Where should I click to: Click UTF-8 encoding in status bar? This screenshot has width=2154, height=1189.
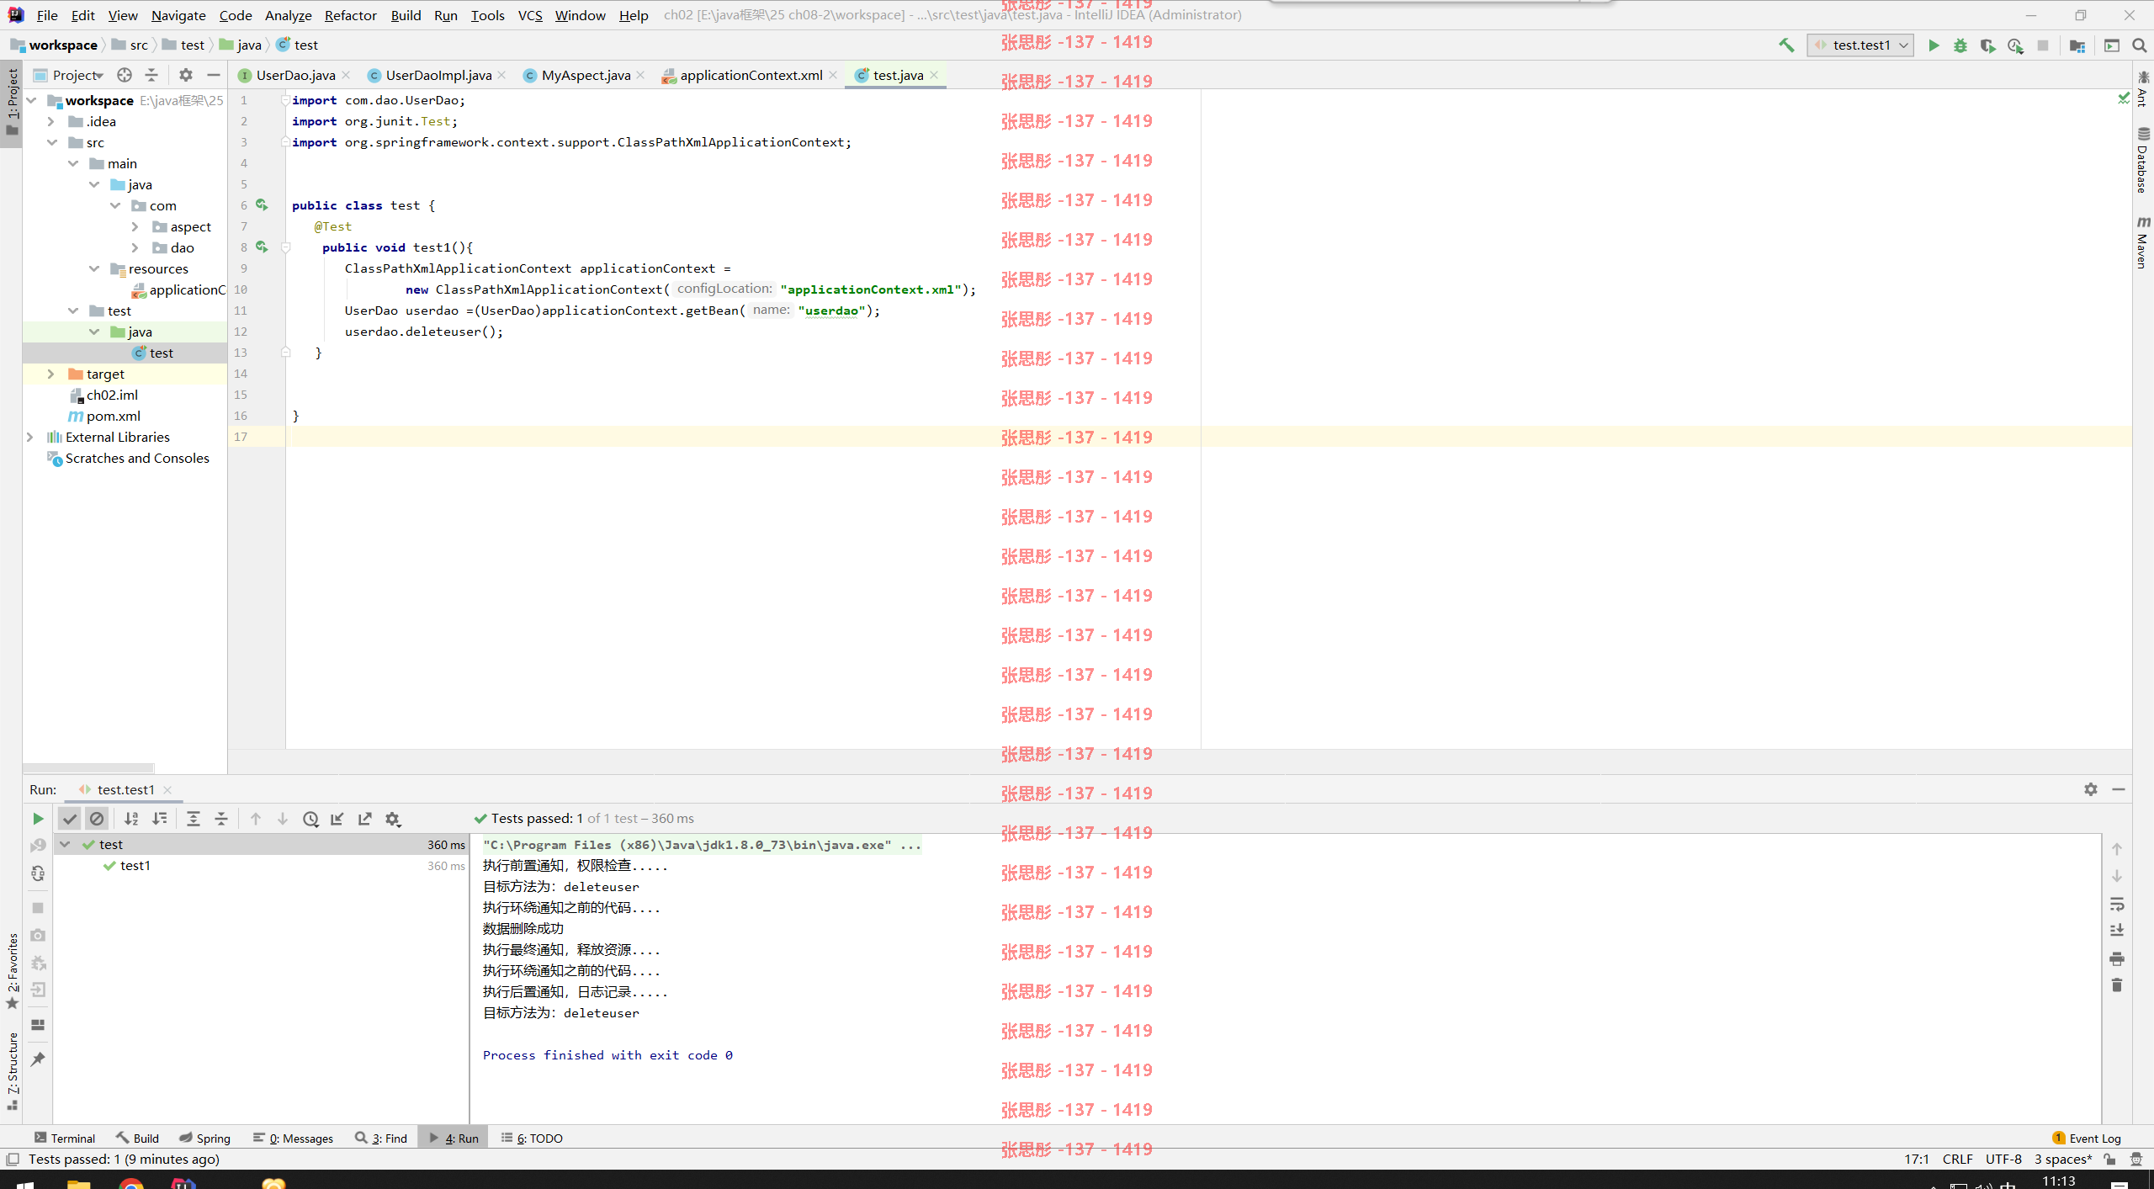2003,1159
